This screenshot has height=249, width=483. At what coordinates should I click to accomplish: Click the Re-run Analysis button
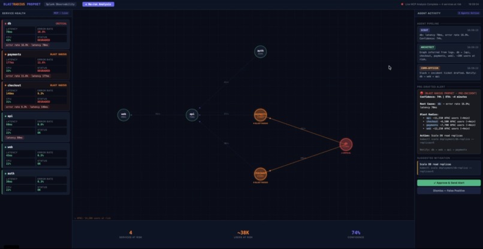pos(98,4)
